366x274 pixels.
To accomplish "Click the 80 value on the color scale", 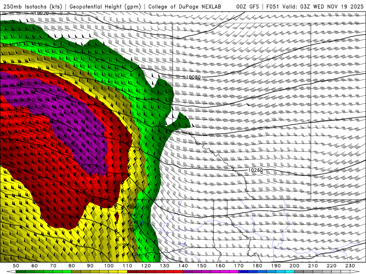I will (72, 266).
